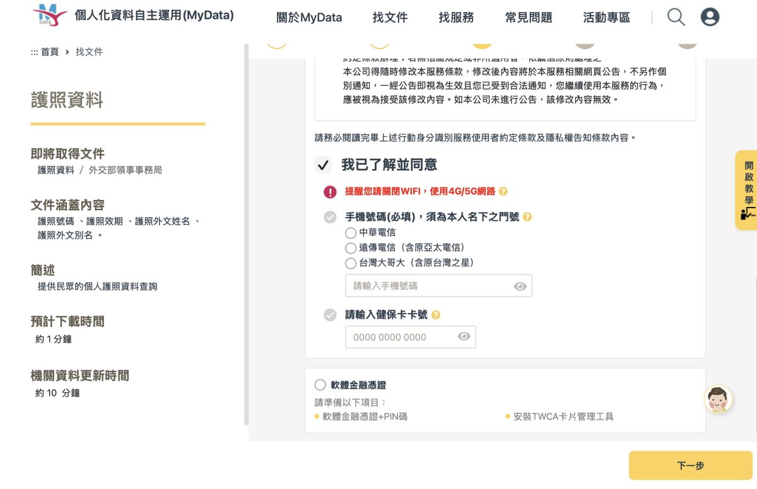
Task: Click the sidebar vertical scrollbar
Action: (247, 235)
